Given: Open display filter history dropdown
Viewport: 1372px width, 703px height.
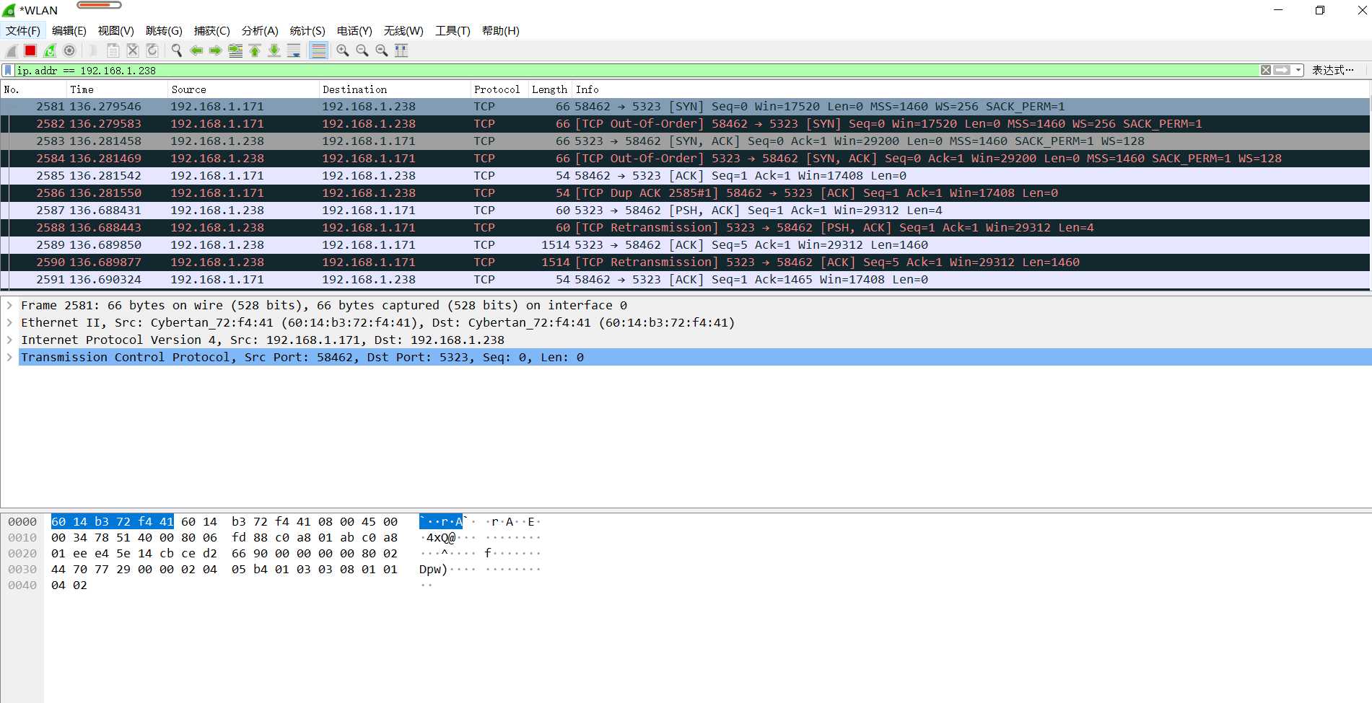Looking at the screenshot, I should tap(1298, 71).
